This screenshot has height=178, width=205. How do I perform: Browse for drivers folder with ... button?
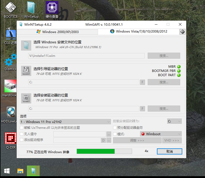(109, 140)
